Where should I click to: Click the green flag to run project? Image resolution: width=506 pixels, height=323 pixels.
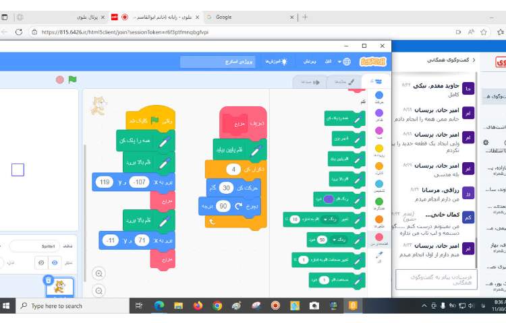(72, 79)
